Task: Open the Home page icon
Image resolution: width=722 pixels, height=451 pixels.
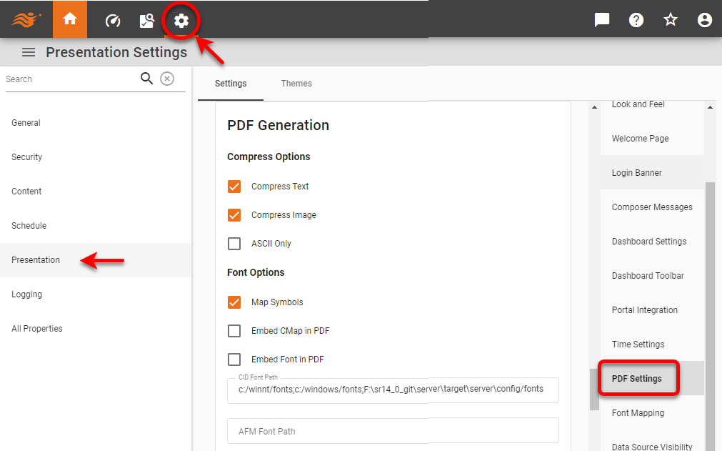Action: click(69, 19)
